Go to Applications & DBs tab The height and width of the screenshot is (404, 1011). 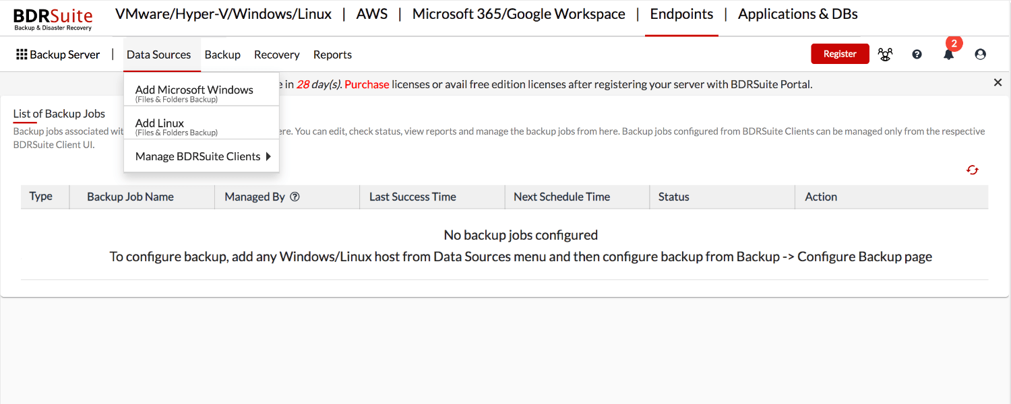(x=798, y=14)
